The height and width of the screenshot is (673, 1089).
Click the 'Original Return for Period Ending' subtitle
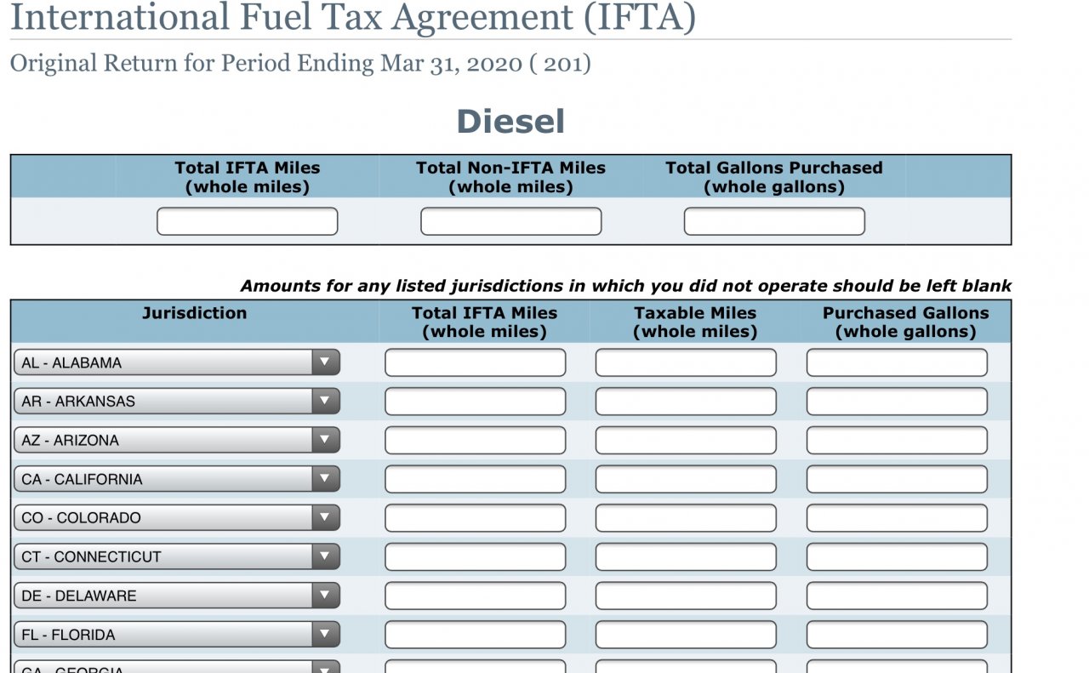pyautogui.click(x=300, y=63)
